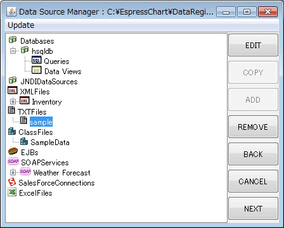This screenshot has height=228, width=284.
Task: Click the XMLFiles XML icon
Action: (13, 91)
